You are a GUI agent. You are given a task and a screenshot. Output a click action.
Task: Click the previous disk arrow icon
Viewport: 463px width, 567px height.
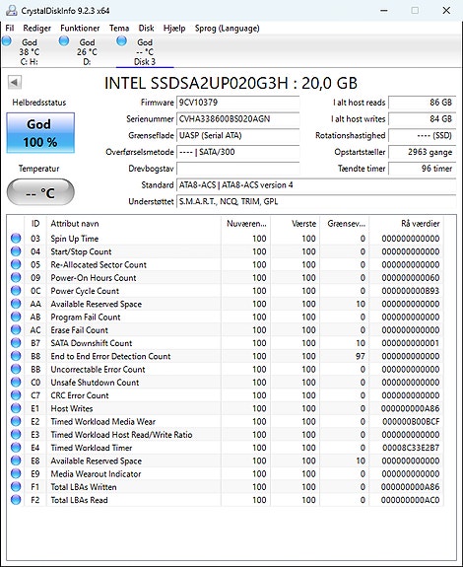(15, 82)
